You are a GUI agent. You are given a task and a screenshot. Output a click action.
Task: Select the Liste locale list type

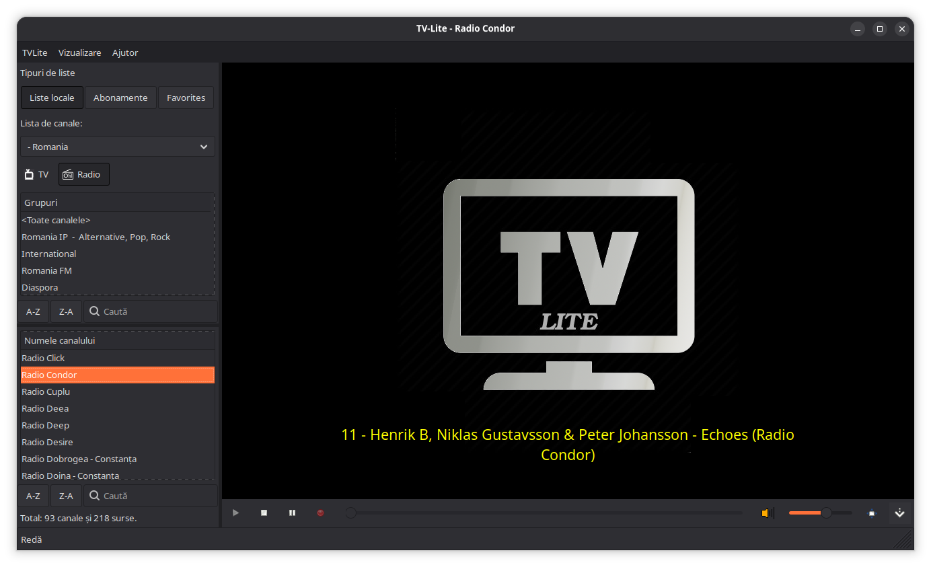pos(52,98)
